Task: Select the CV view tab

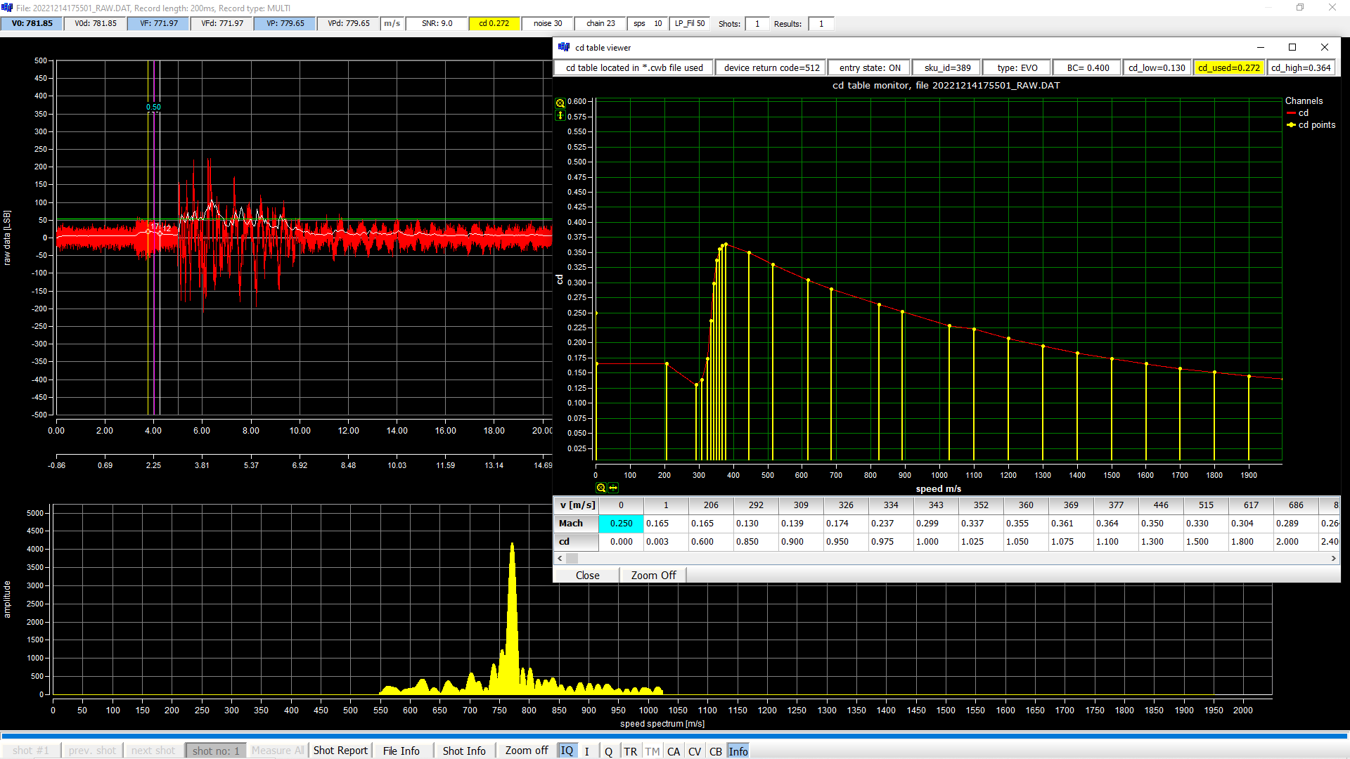Action: [x=695, y=751]
